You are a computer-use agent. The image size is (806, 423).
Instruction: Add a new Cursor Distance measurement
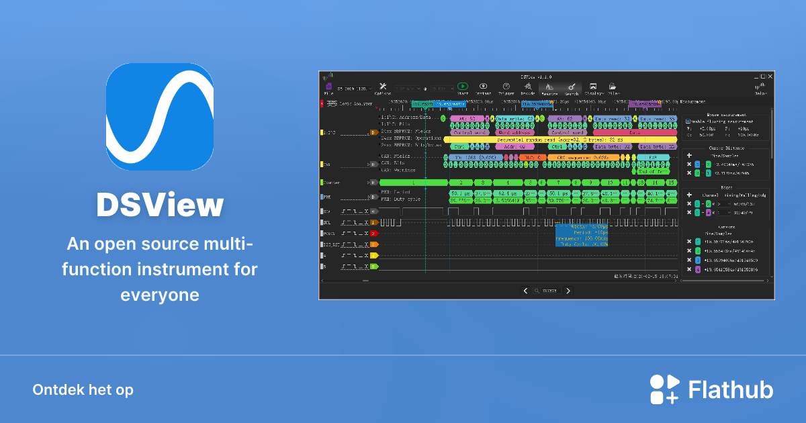tap(688, 155)
